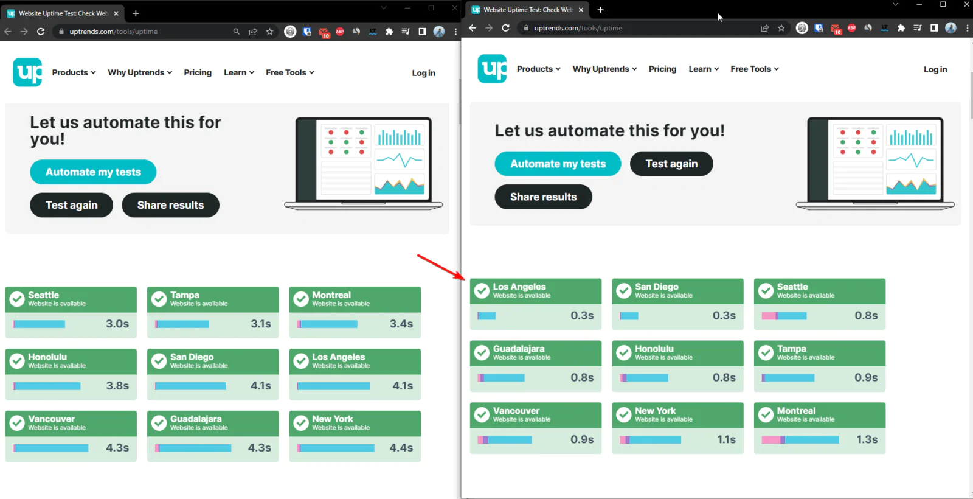
Task: Click the right window address bar URL
Action: point(578,28)
